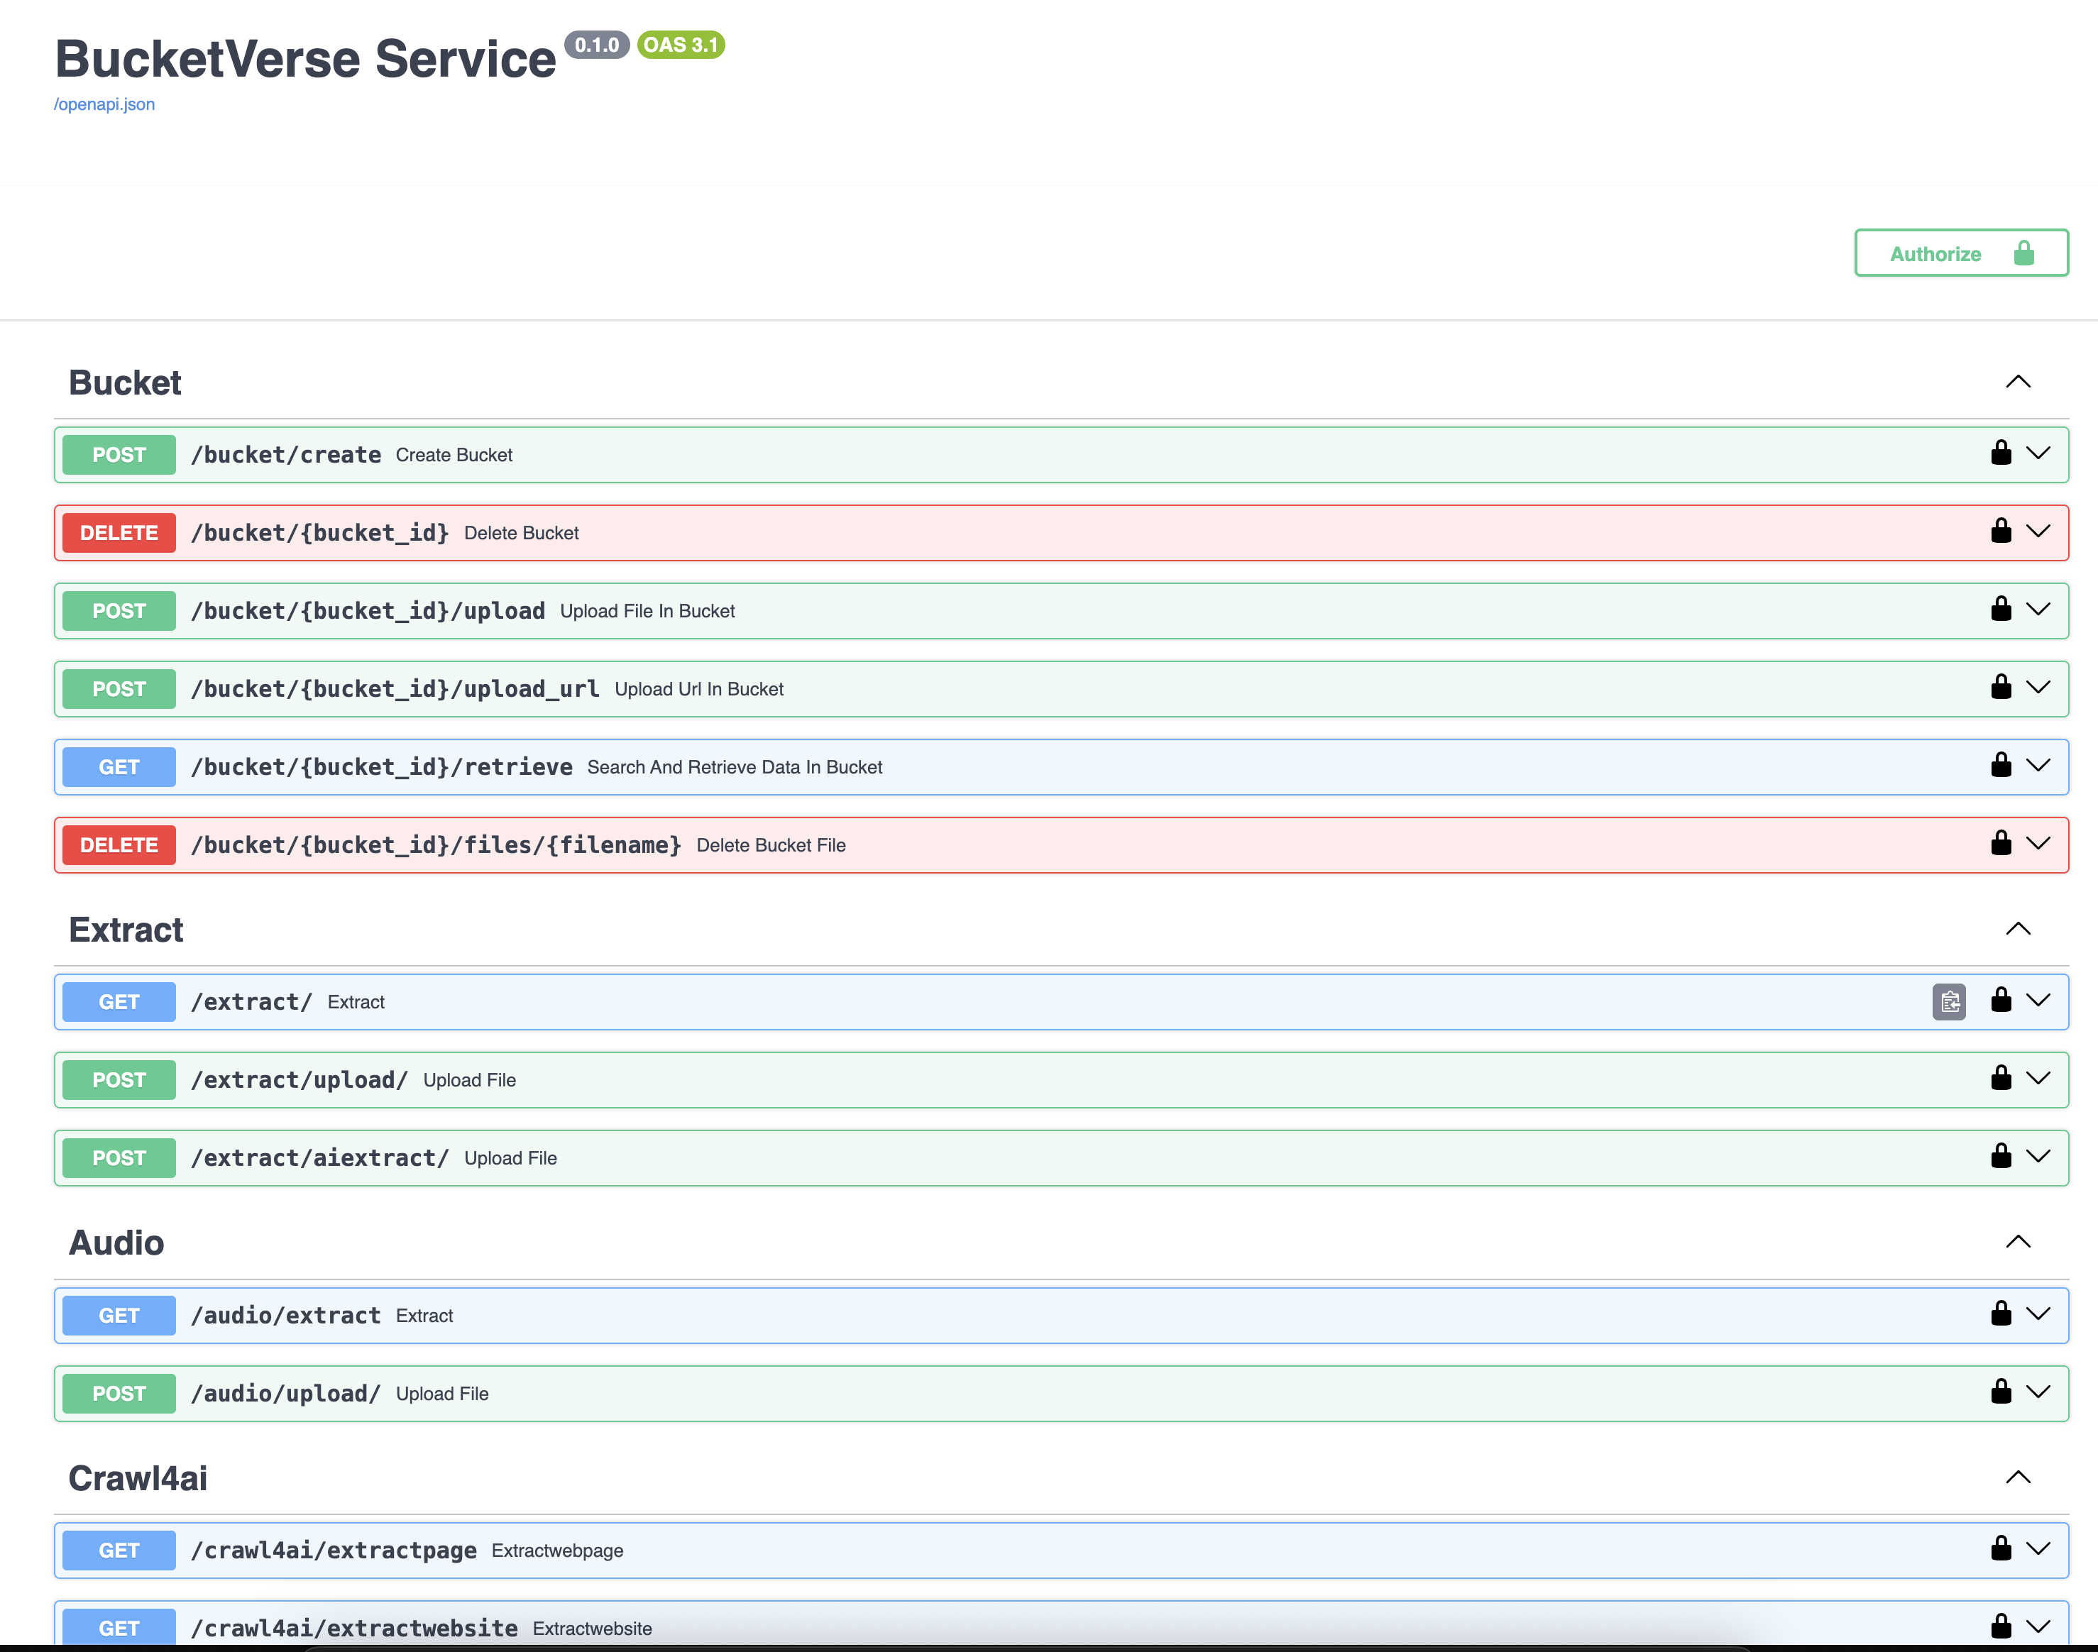Click the Bucket section heading
Image resolution: width=2098 pixels, height=1652 pixels.
[x=125, y=383]
